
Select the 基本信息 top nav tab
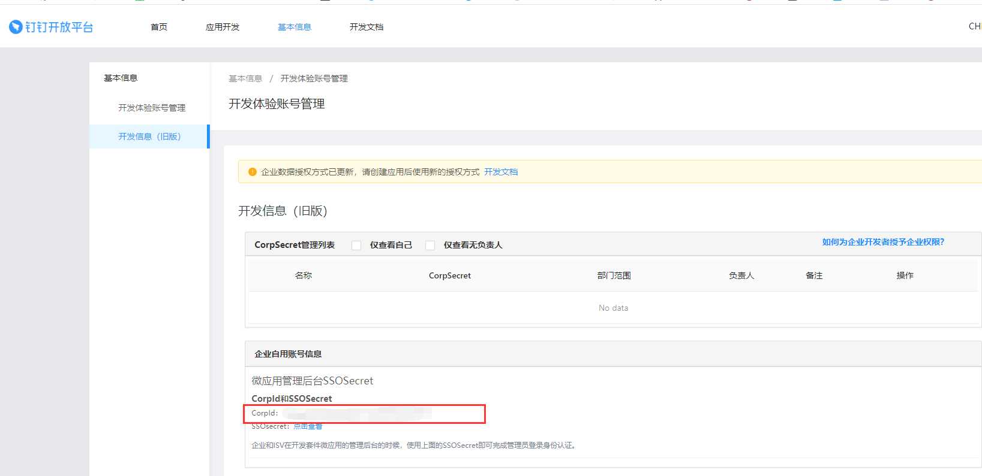click(x=295, y=27)
